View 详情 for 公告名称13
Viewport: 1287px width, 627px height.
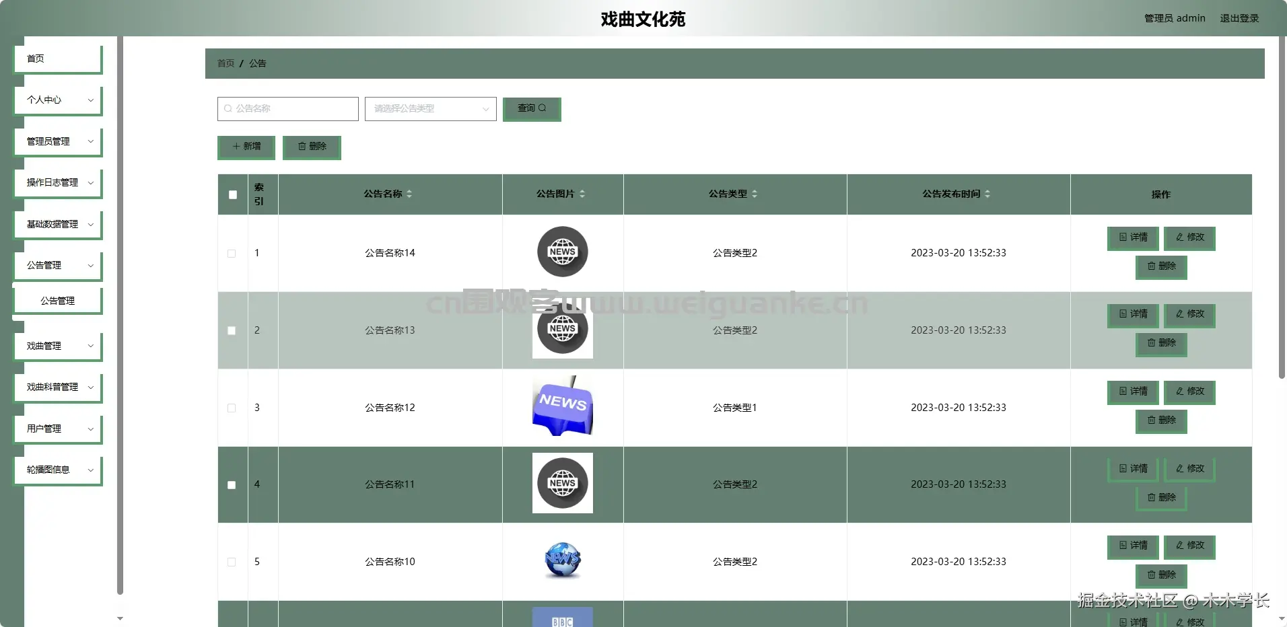click(x=1133, y=315)
